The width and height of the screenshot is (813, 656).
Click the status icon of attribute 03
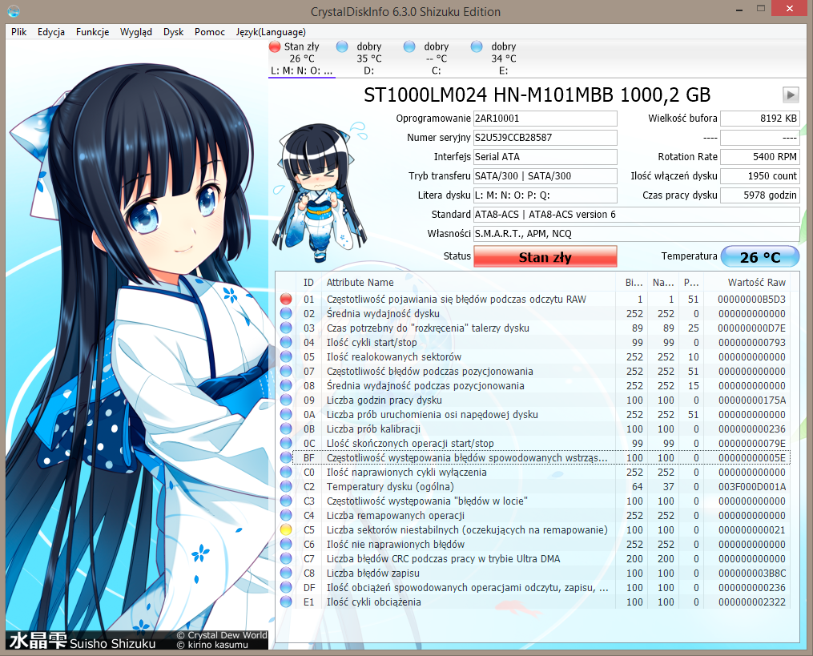tap(286, 328)
